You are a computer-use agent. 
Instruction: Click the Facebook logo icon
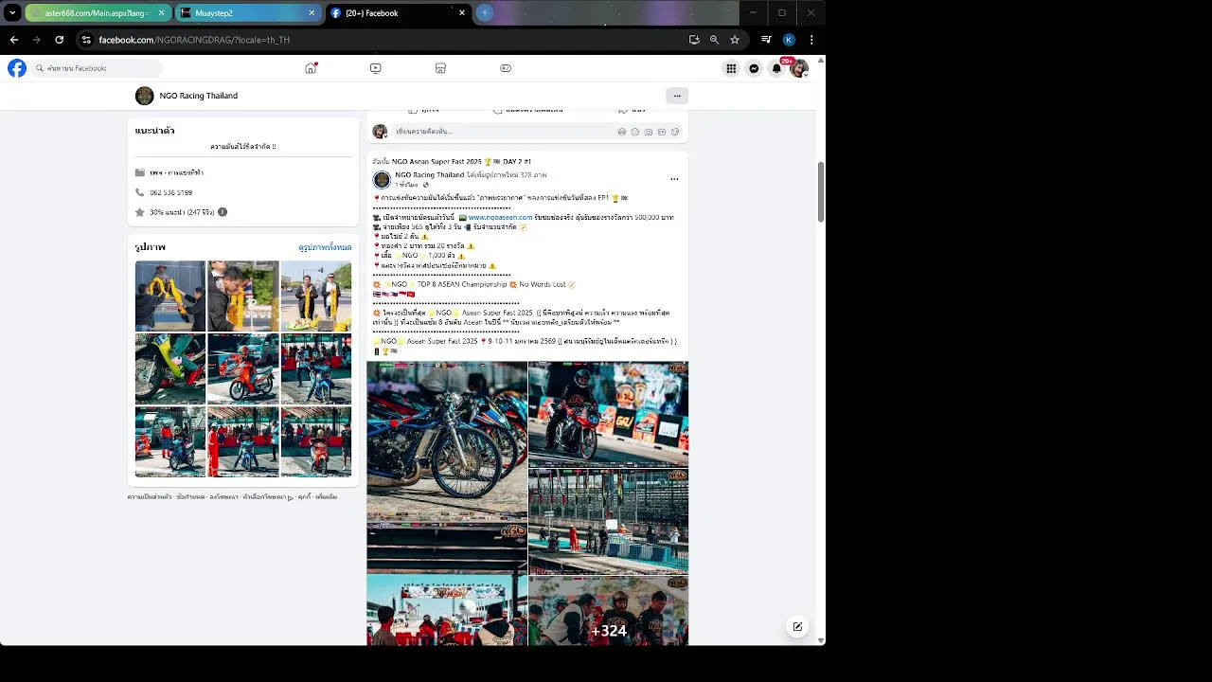(17, 68)
